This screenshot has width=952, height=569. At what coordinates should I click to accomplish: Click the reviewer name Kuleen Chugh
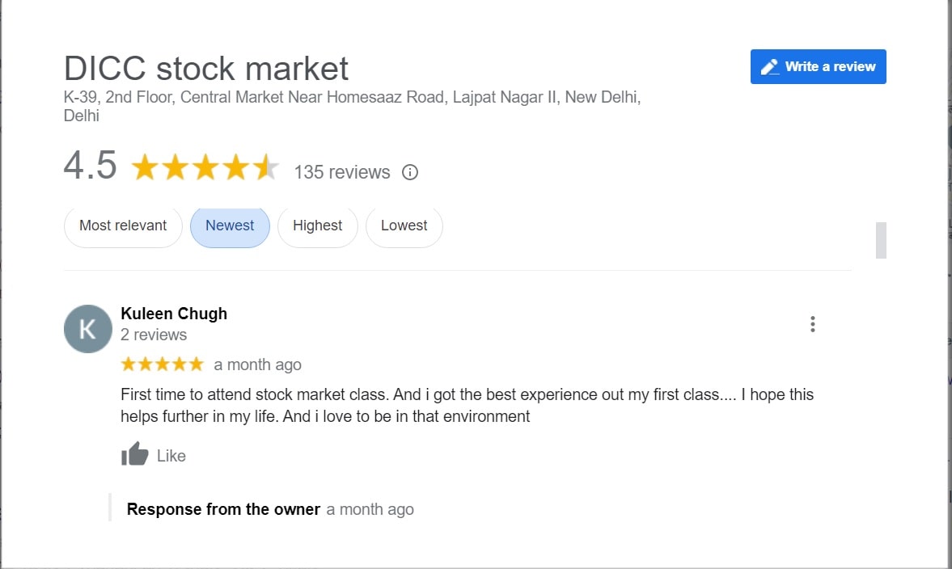pyautogui.click(x=173, y=314)
